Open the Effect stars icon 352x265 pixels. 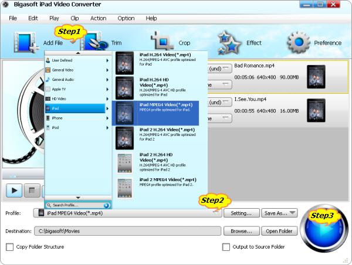229,42
